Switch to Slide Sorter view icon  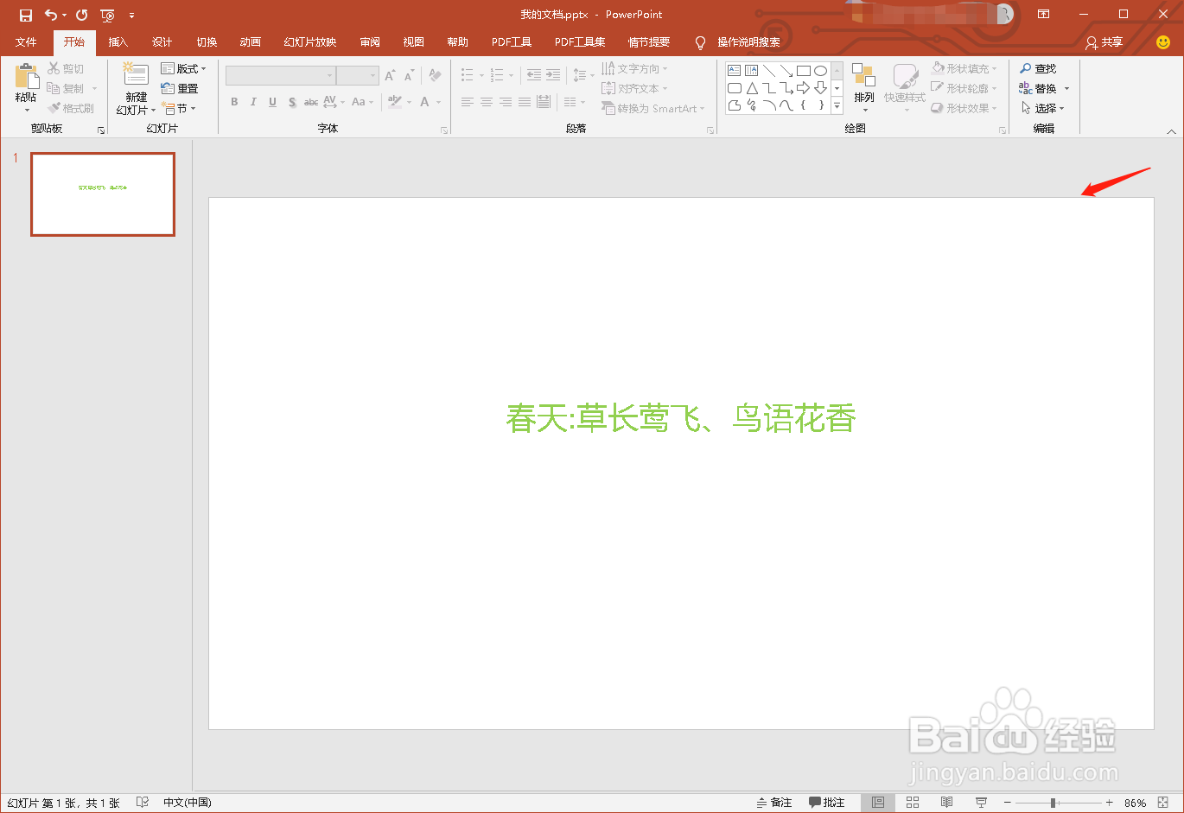click(x=913, y=803)
